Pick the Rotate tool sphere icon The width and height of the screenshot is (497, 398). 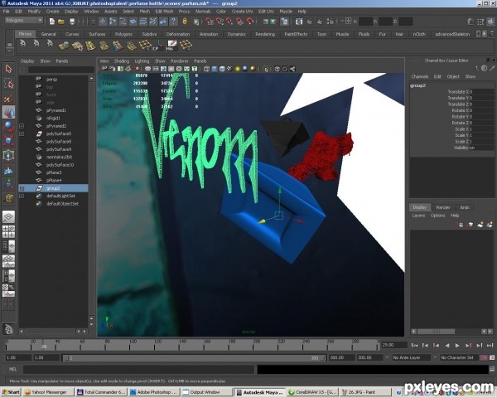coord(8,127)
